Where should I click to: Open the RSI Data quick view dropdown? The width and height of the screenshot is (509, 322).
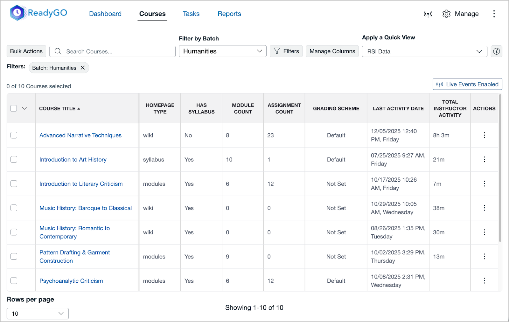pyautogui.click(x=424, y=51)
